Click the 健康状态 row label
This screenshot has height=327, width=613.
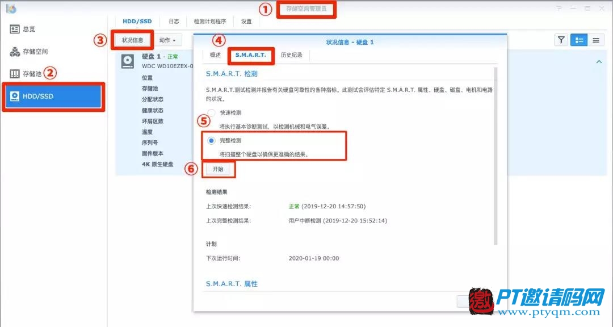153,111
